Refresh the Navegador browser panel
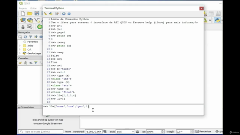 25,37
